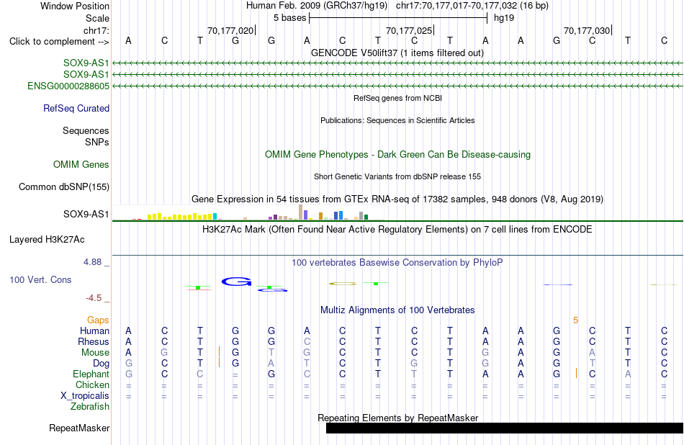Click the Scale label
The width and height of the screenshot is (684, 445).
click(97, 18)
